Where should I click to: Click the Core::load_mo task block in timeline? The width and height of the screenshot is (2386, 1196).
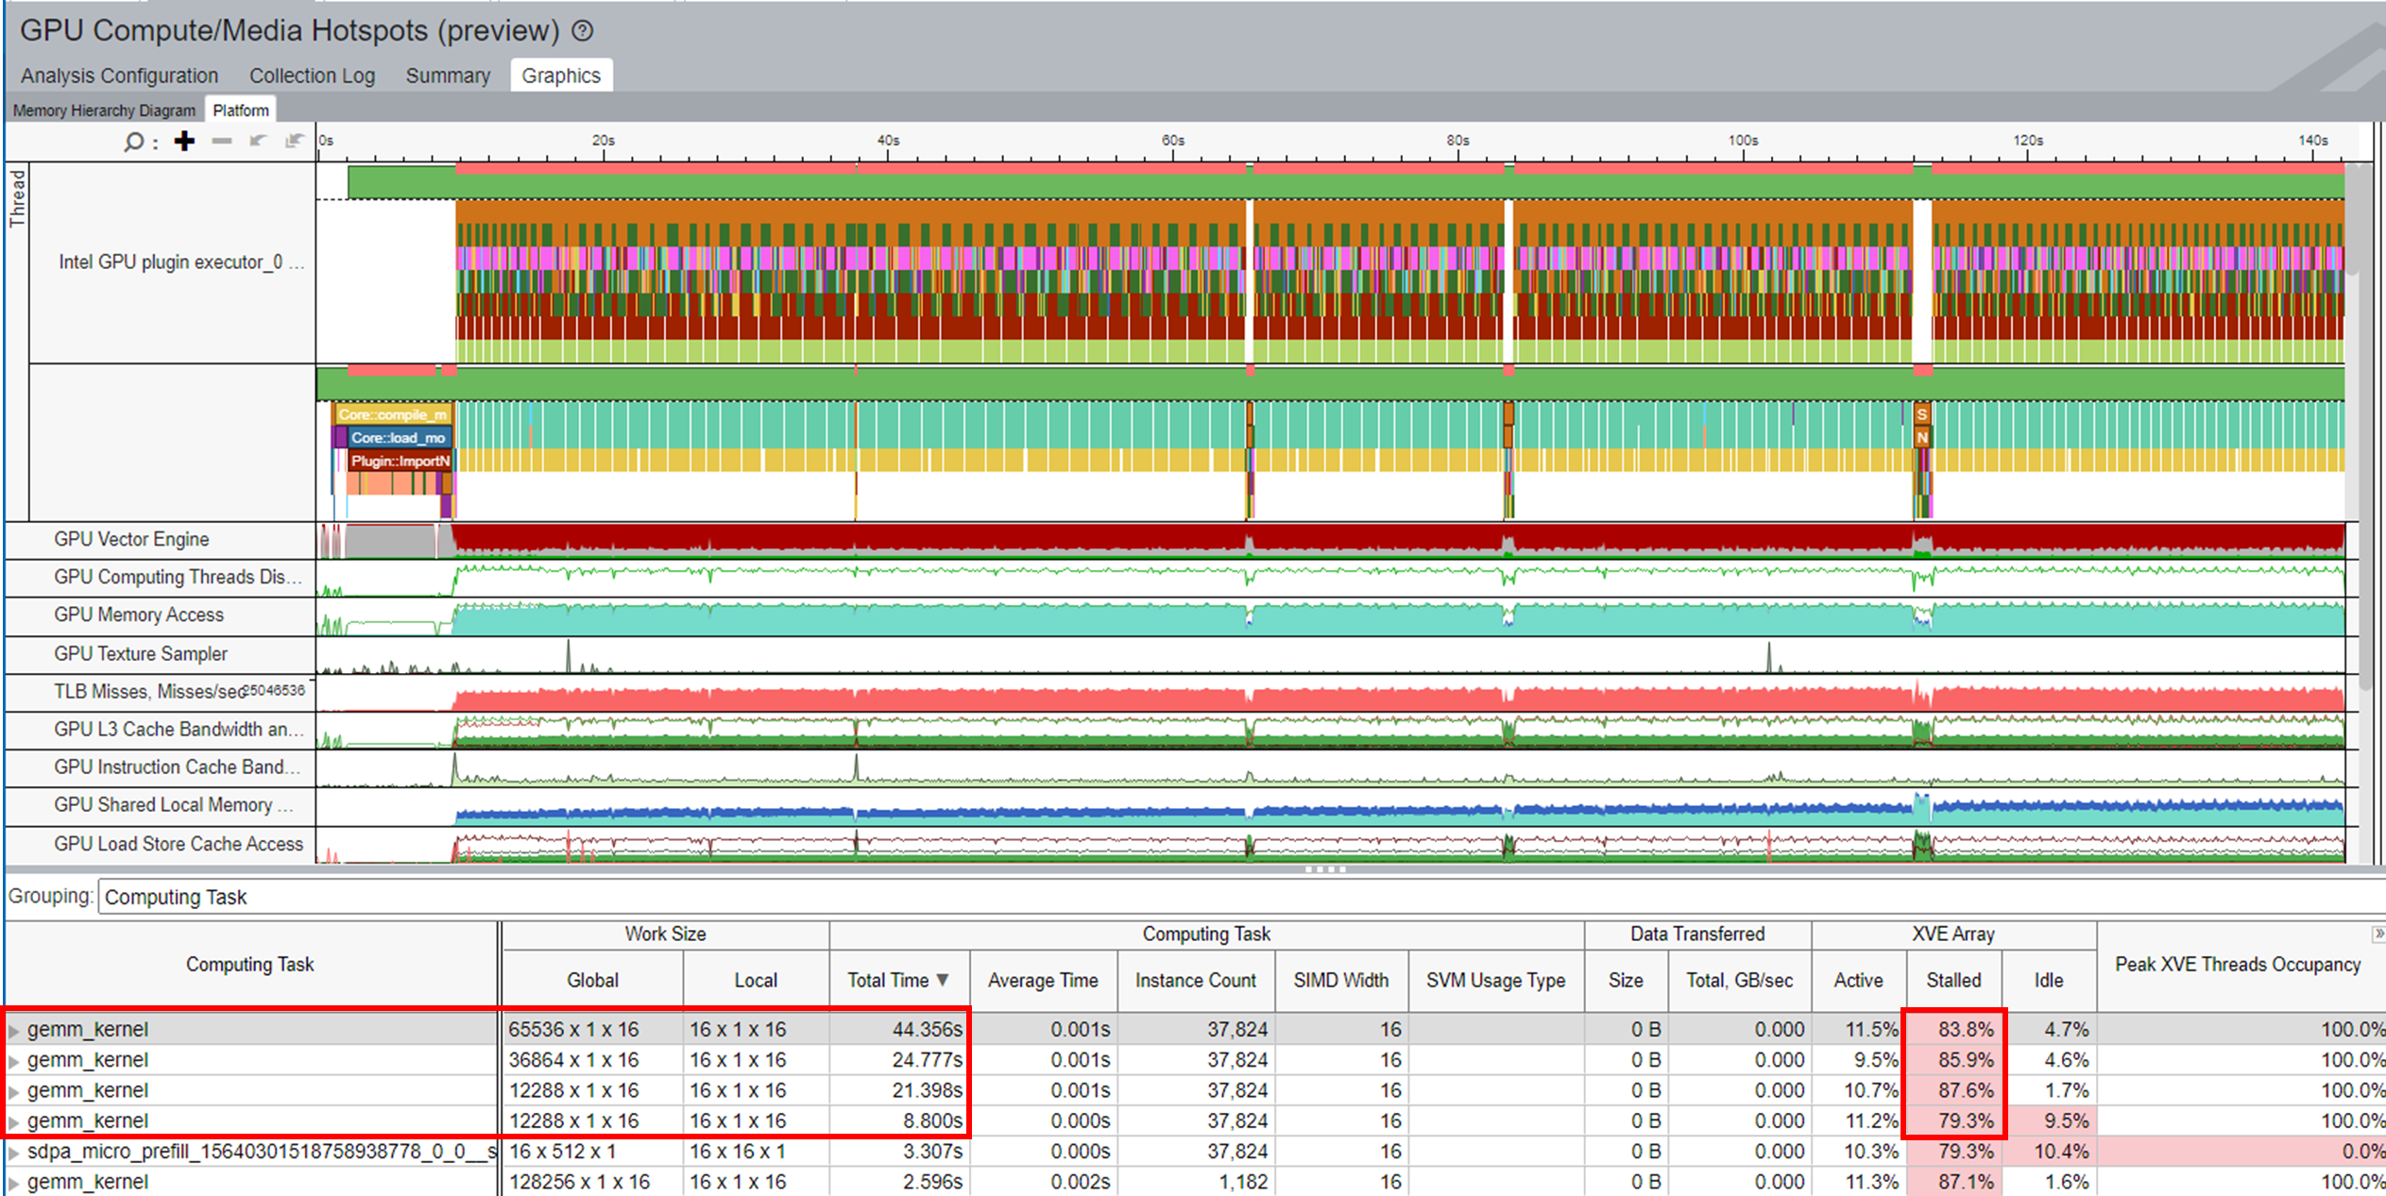point(398,438)
